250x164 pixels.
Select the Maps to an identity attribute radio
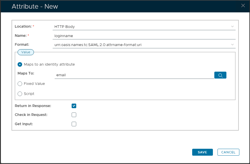[20, 64]
